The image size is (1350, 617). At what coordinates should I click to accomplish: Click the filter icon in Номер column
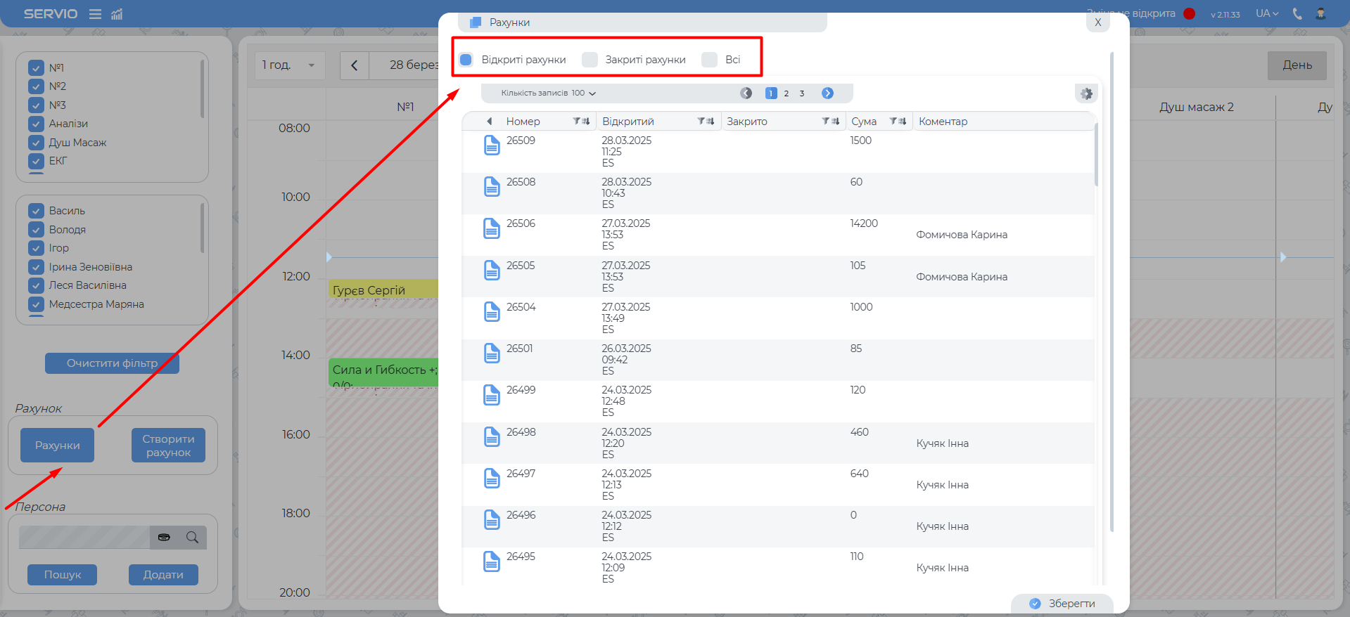[577, 122]
